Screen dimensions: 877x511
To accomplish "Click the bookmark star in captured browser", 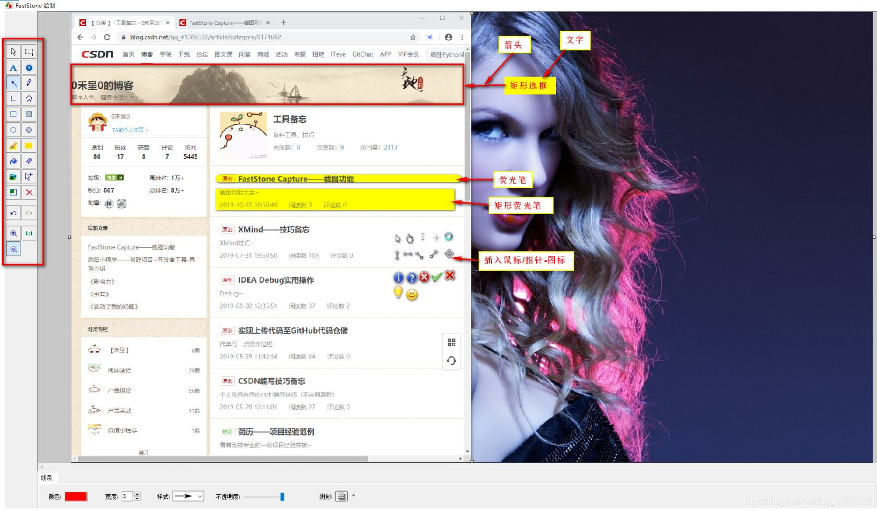I will (413, 37).
